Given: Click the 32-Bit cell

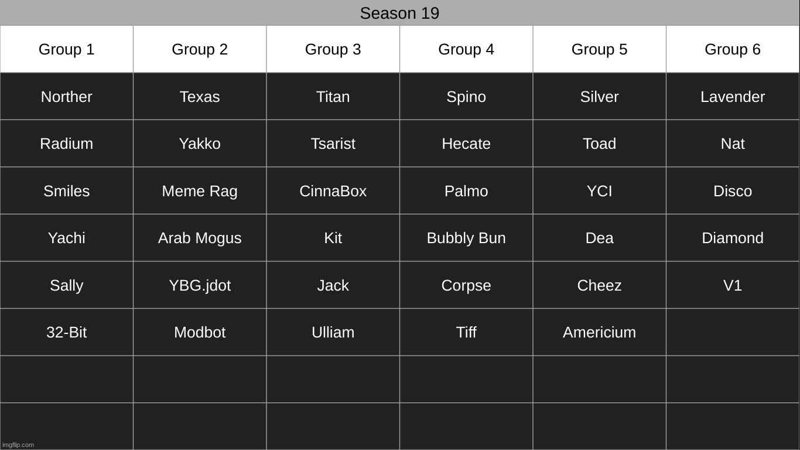Looking at the screenshot, I should click(66, 332).
